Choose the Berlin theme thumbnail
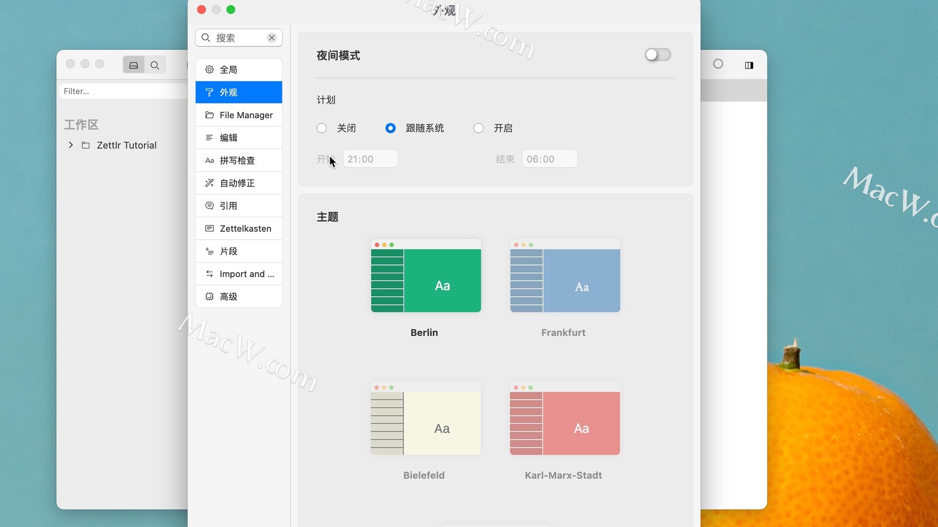The height and width of the screenshot is (527, 938). (426, 276)
